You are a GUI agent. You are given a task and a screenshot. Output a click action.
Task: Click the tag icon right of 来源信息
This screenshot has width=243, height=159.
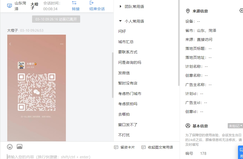coord(241,10)
